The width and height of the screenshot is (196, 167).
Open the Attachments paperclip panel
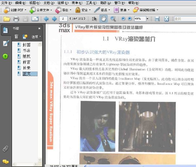coord(6,149)
